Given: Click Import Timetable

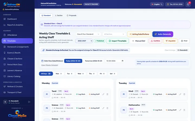Looking at the screenshot, I should point(118,41).
